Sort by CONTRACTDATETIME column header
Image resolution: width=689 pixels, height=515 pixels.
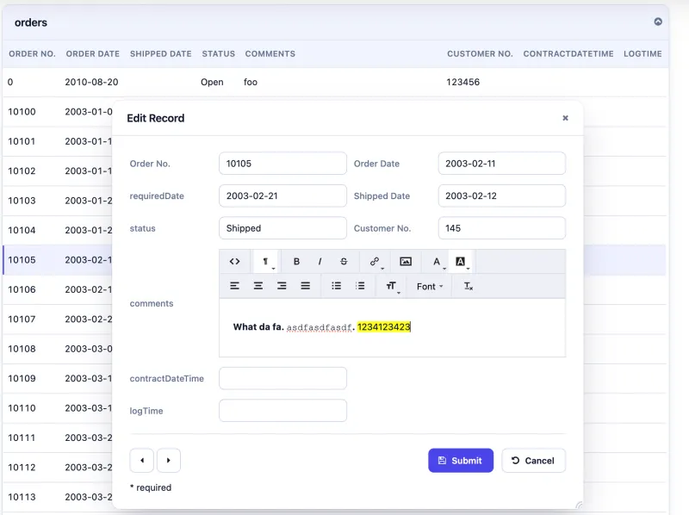568,53
